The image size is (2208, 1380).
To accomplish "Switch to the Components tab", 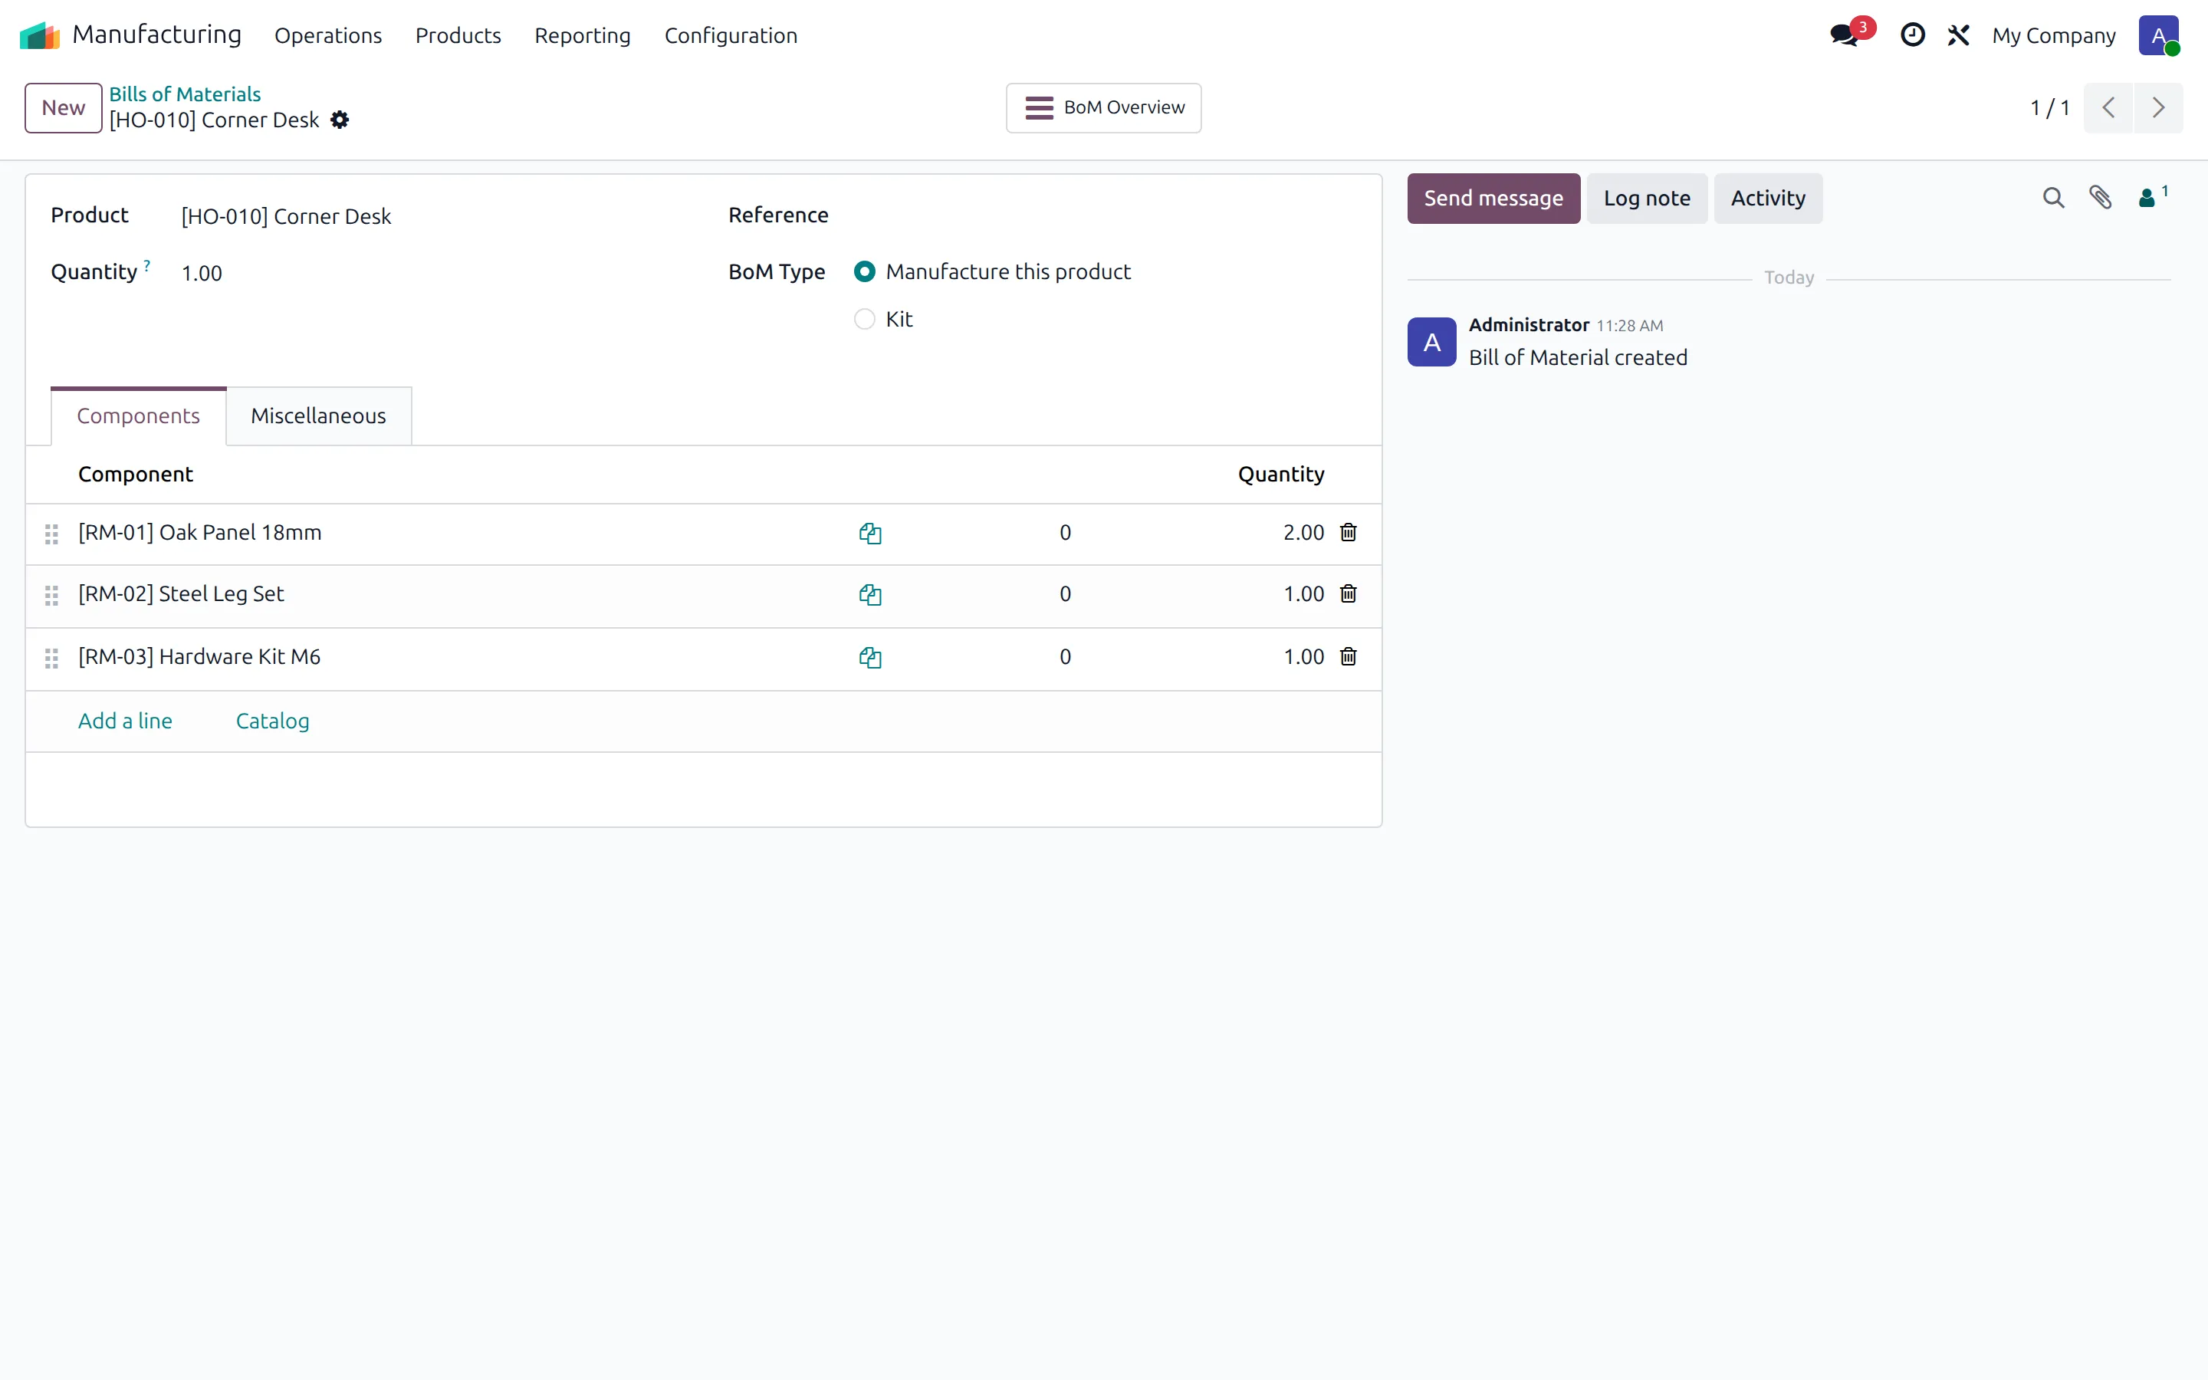I will pos(138,416).
